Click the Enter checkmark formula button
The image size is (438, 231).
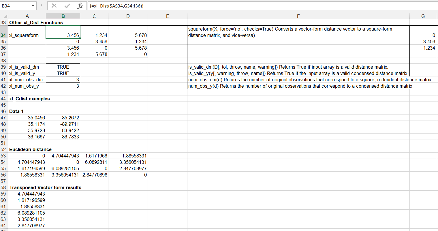pyautogui.click(x=67, y=6)
